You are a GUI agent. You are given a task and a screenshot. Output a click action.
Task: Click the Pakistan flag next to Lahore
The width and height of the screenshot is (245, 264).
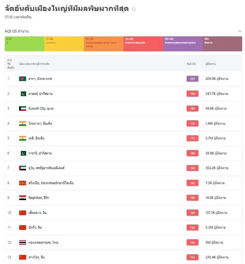click(23, 94)
